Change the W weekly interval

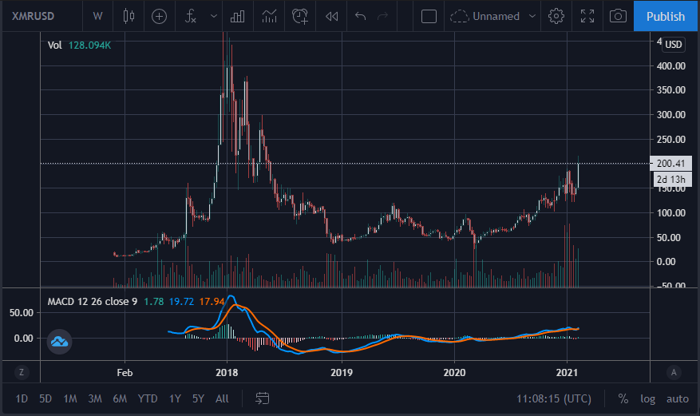click(97, 16)
